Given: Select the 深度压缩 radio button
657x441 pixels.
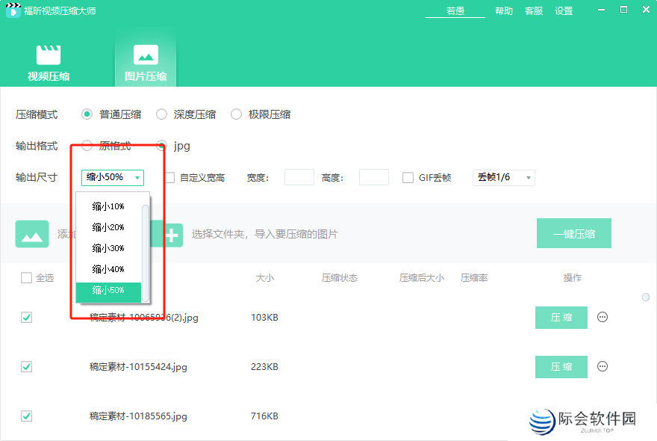Looking at the screenshot, I should [x=161, y=114].
